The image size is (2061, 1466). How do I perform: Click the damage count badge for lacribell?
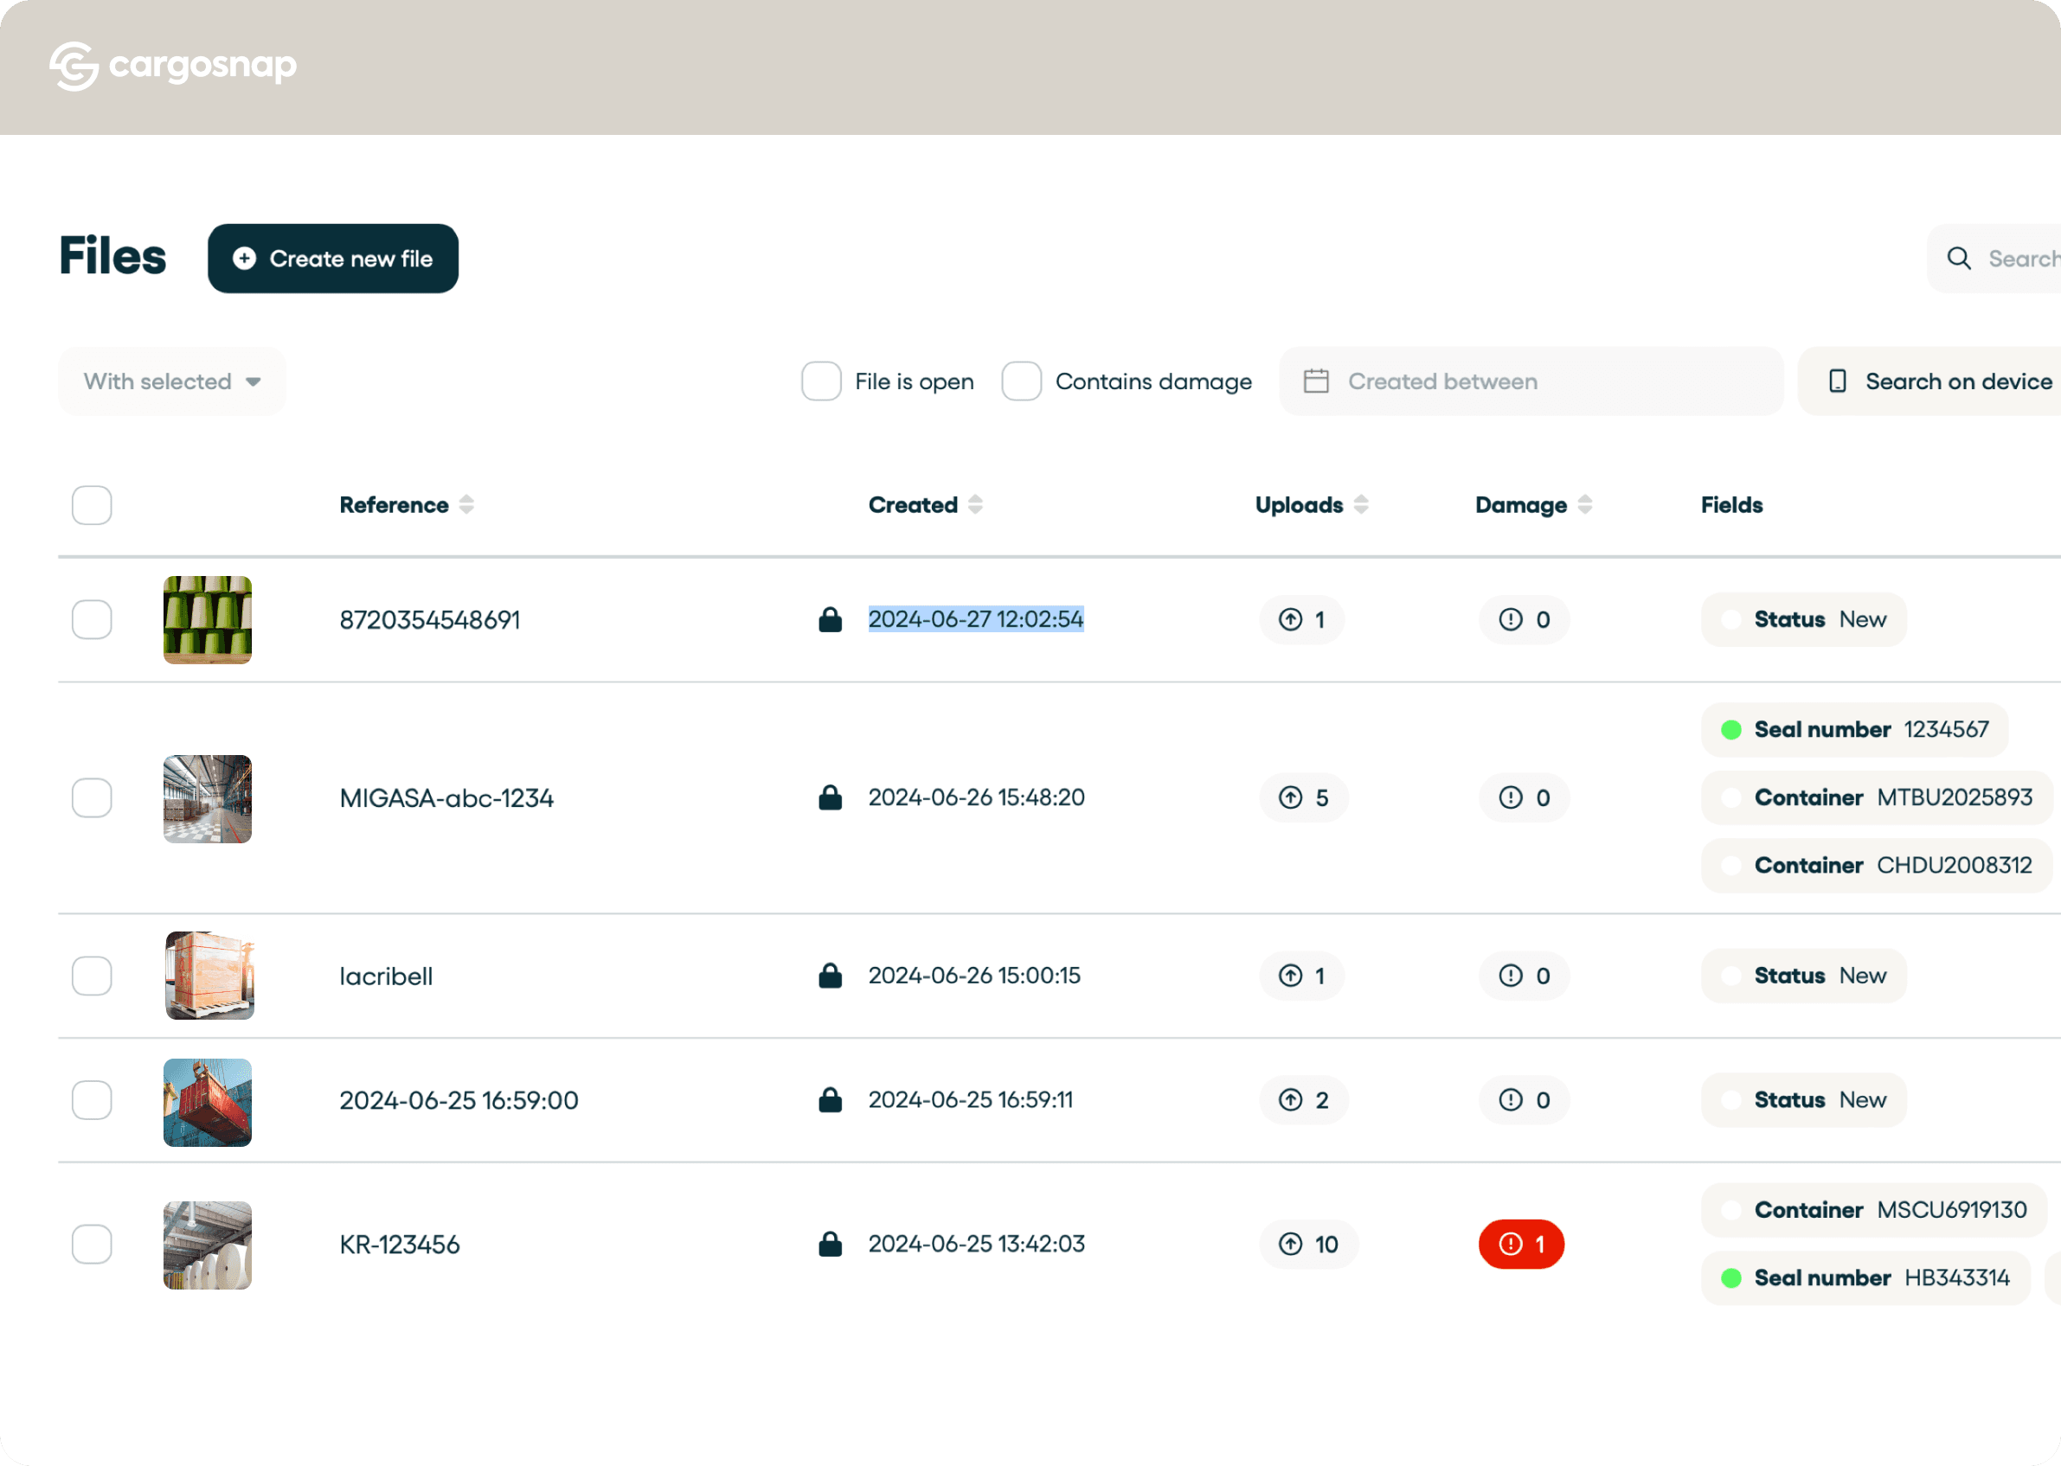tap(1524, 976)
